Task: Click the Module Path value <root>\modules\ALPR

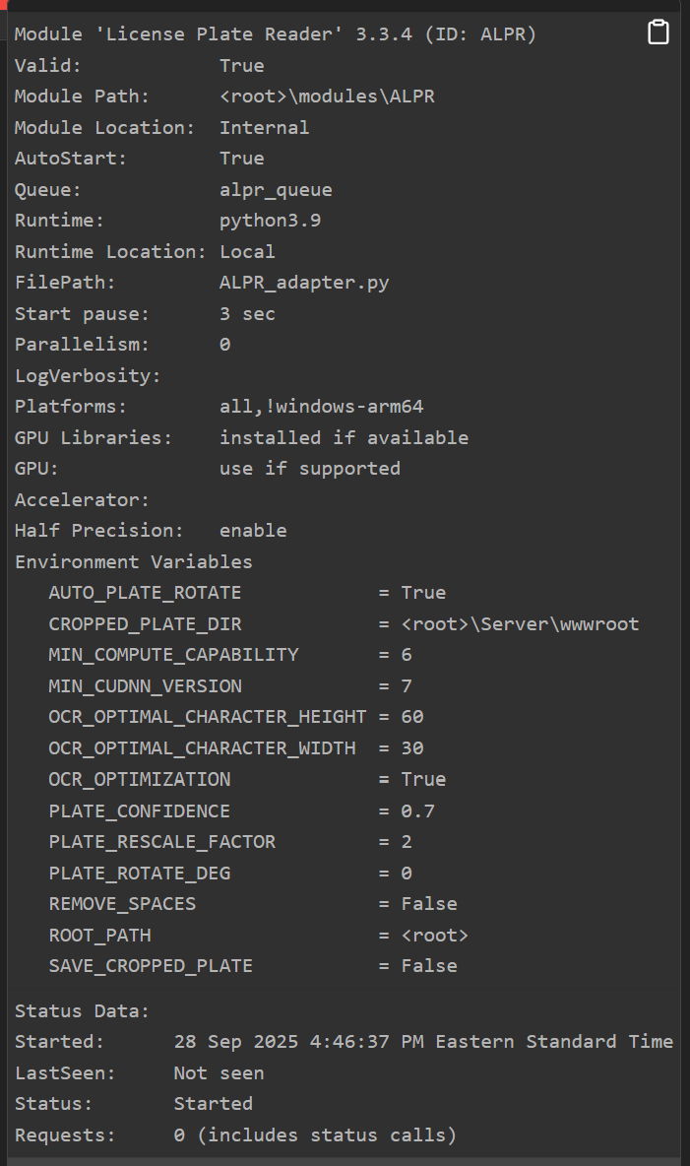Action: 327,97
